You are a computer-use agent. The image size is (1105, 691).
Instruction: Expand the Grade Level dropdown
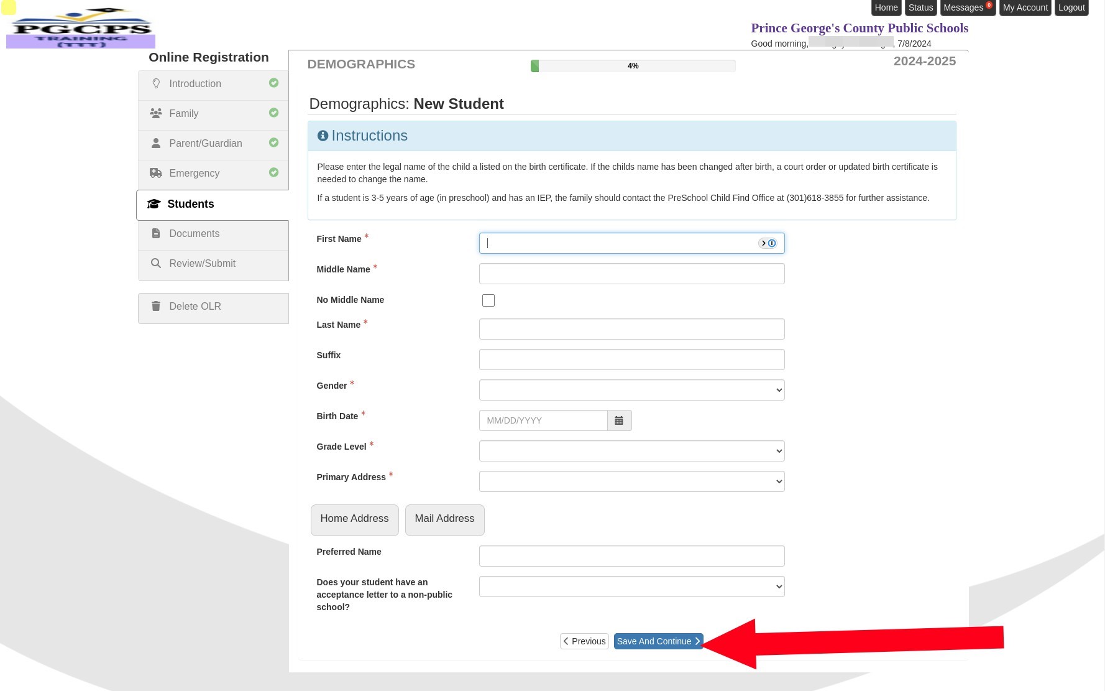point(631,450)
